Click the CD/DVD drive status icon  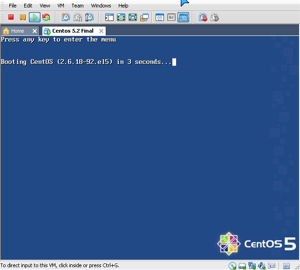click(232, 266)
